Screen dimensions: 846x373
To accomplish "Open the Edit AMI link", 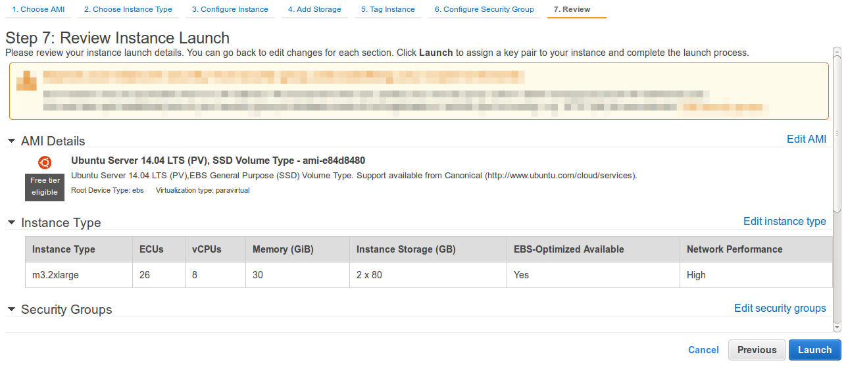I will tap(807, 139).
